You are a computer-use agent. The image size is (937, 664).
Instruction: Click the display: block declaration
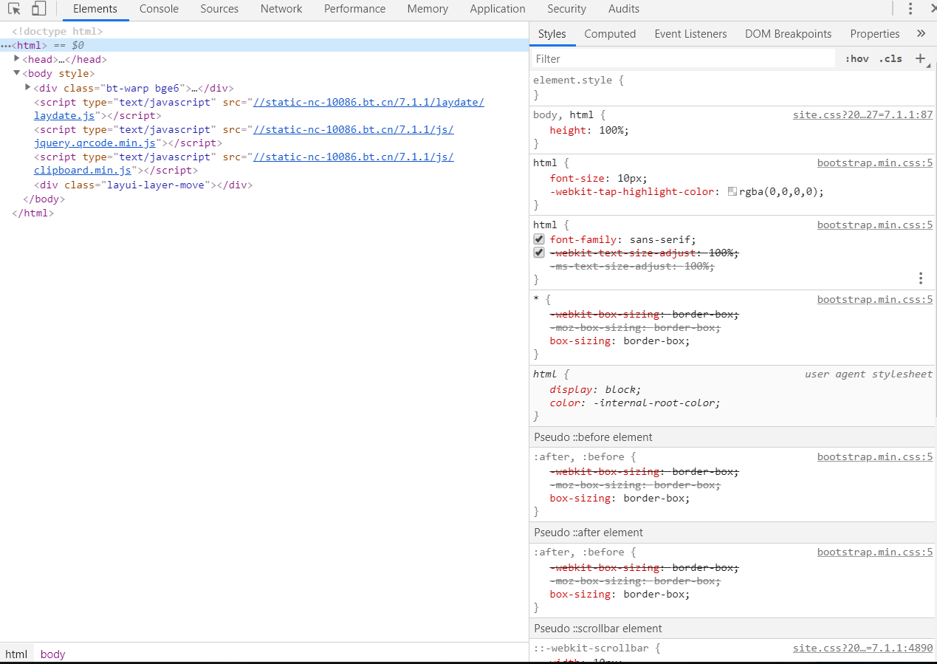[596, 389]
